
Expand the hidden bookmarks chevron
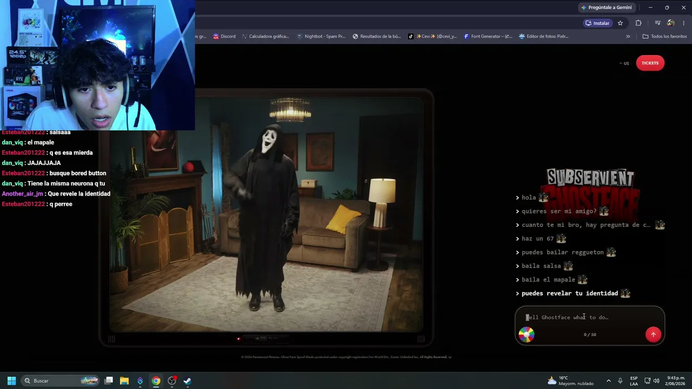tap(628, 37)
